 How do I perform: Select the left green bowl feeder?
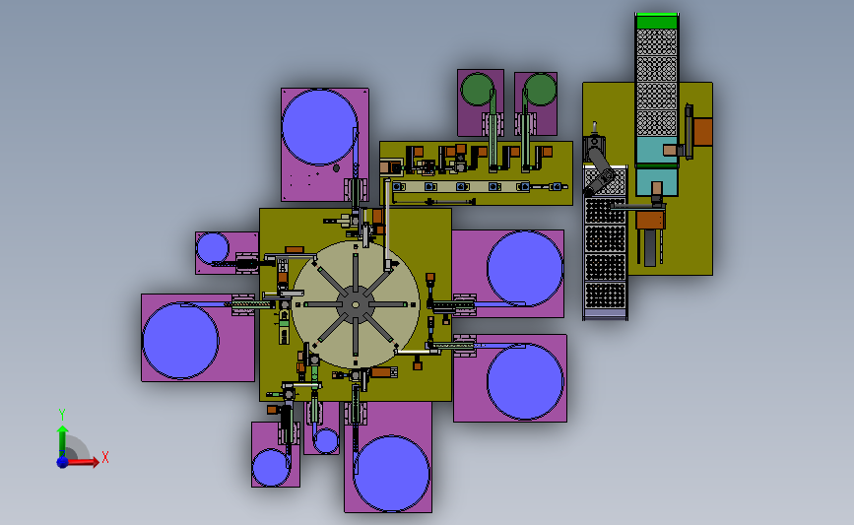(477, 90)
